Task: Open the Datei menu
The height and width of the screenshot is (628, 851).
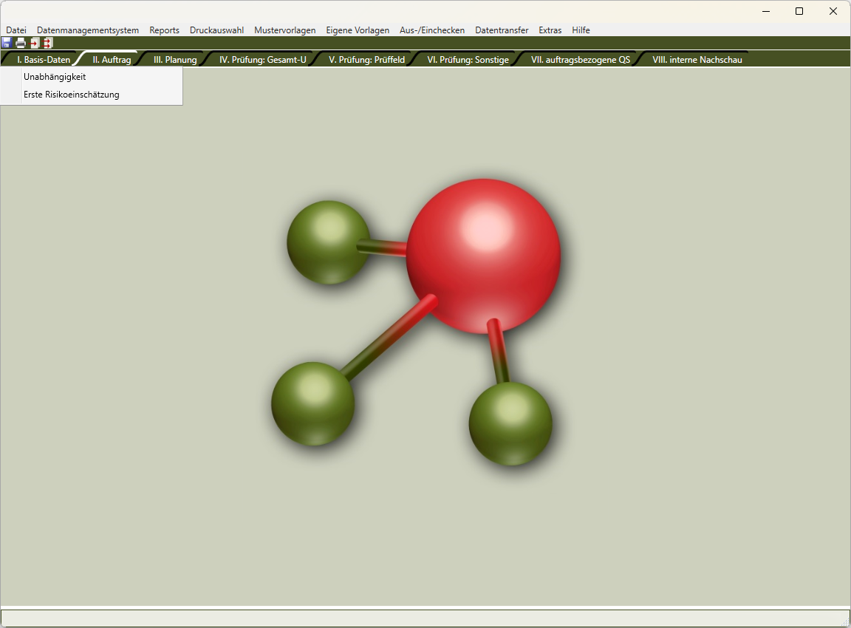Action: [x=16, y=30]
